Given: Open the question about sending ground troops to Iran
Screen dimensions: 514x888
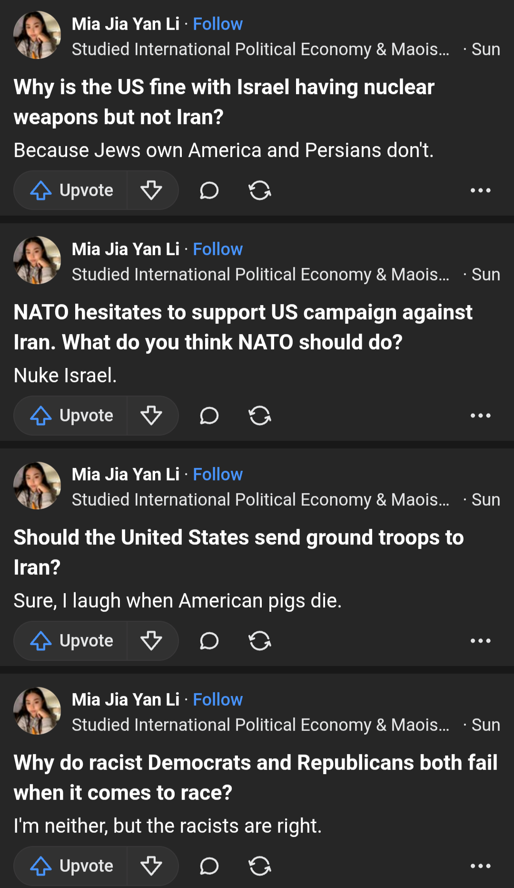Looking at the screenshot, I should point(238,552).
